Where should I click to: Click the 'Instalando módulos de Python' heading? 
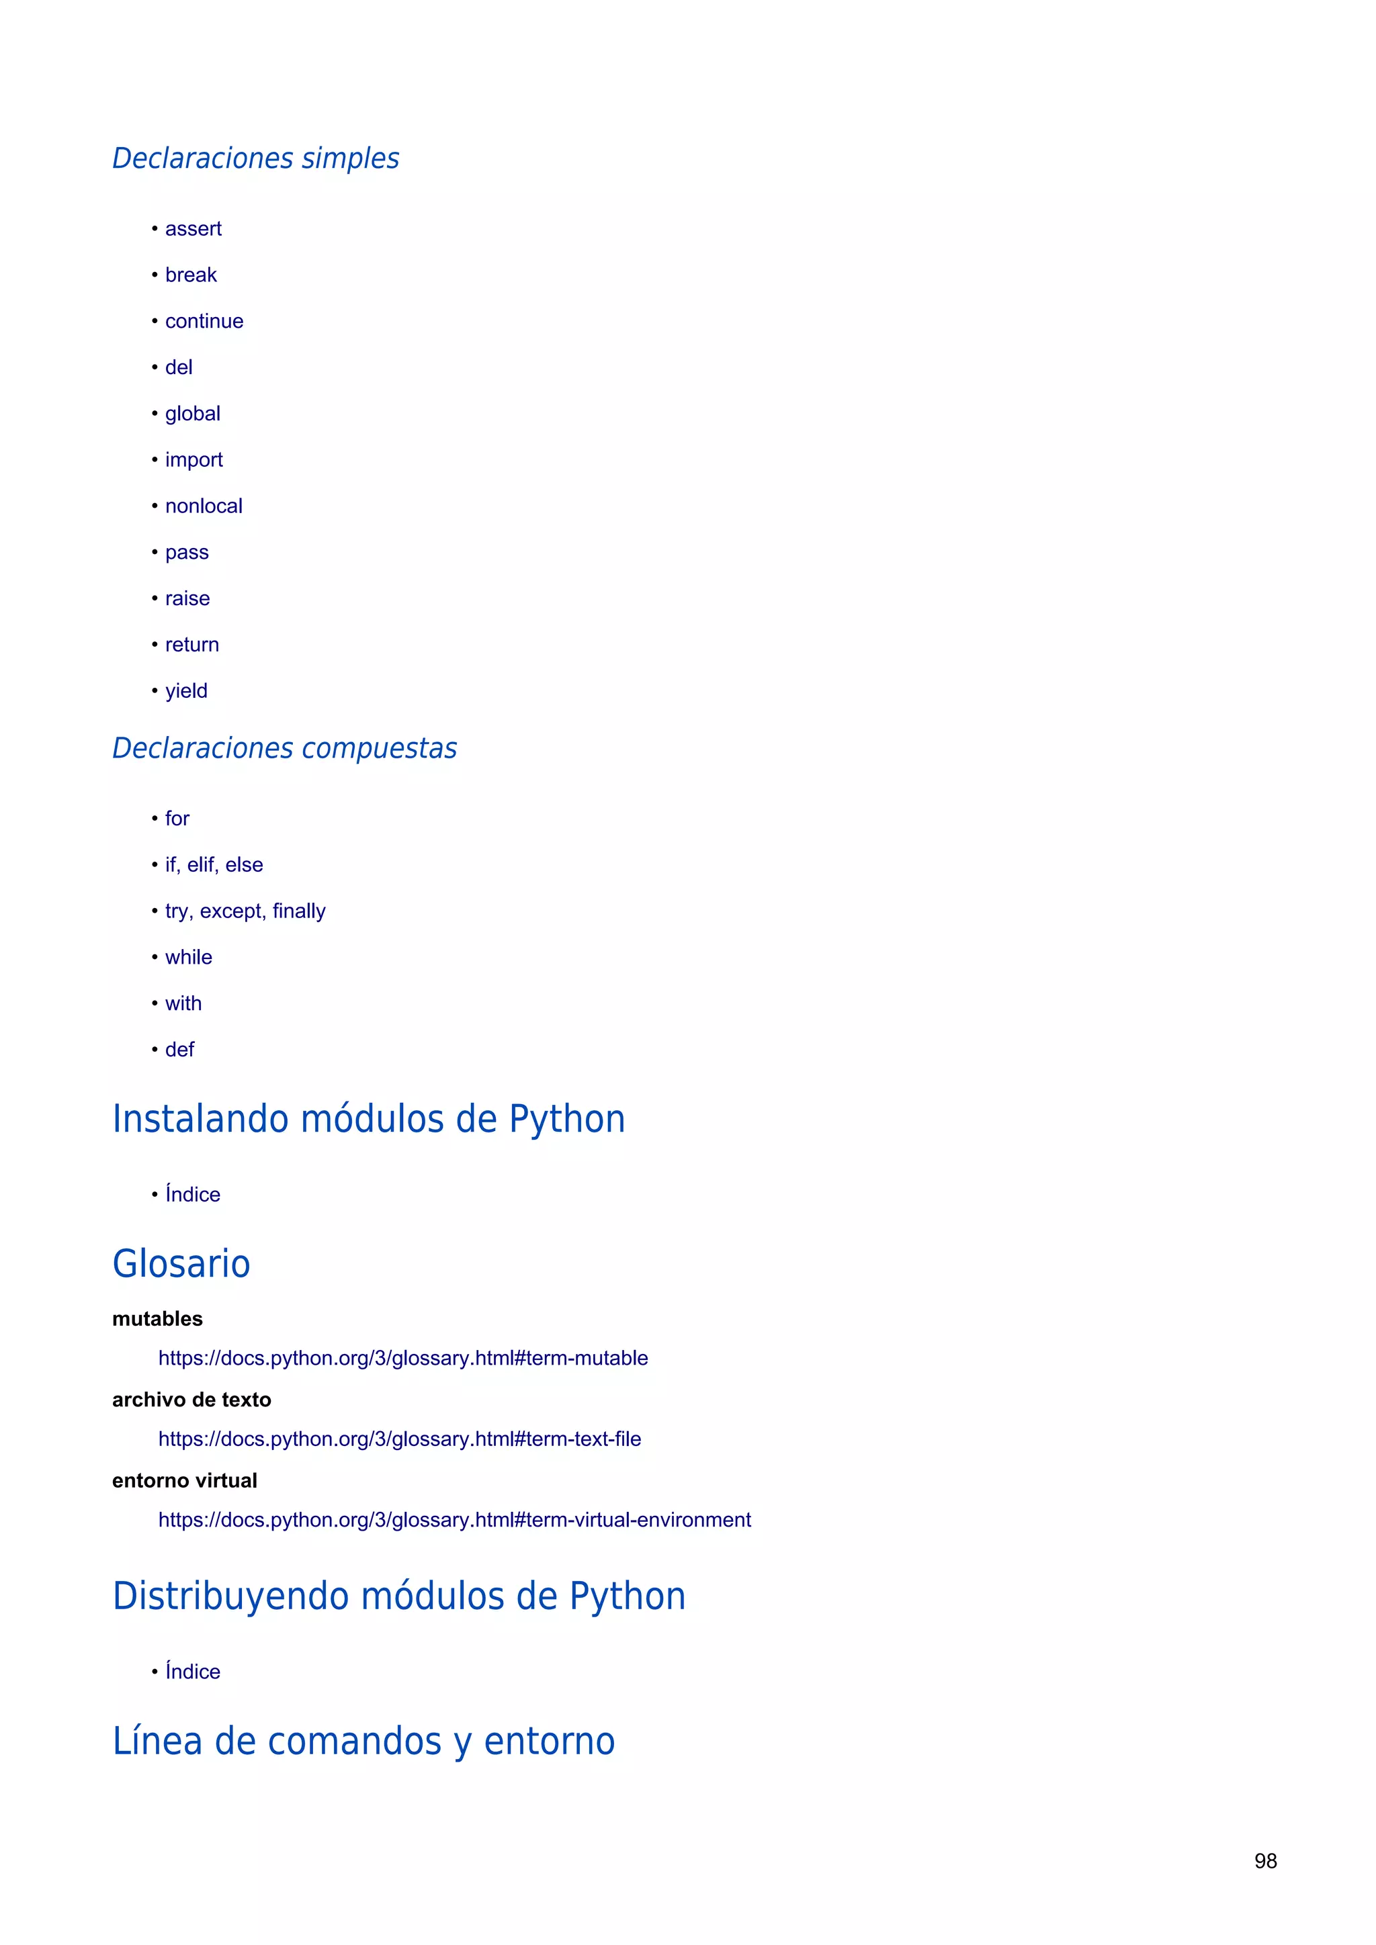[369, 1119]
